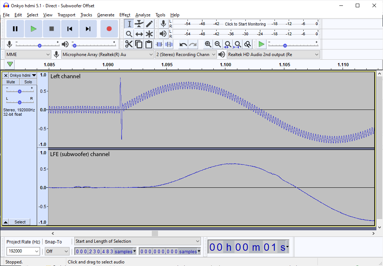Choose the Selection (I-beam) tool

tap(129, 24)
